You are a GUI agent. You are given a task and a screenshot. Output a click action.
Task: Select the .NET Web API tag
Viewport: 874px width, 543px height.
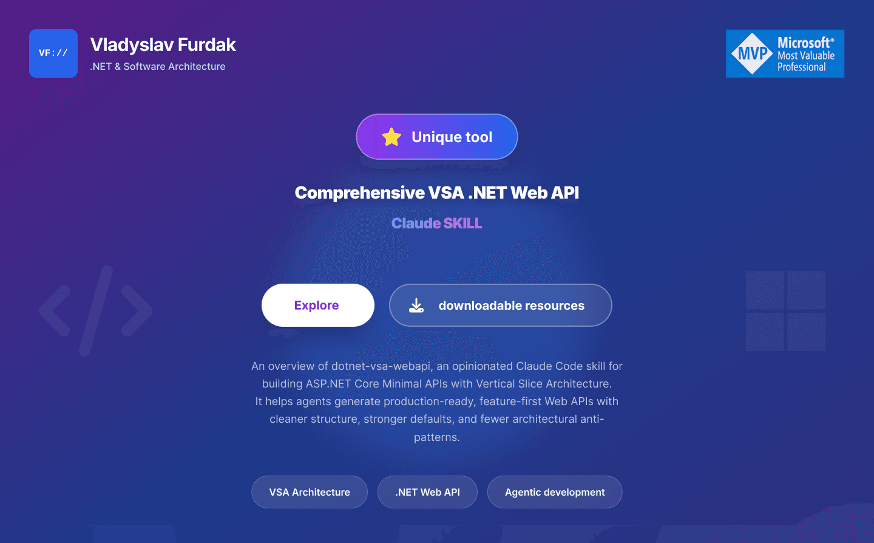(427, 492)
